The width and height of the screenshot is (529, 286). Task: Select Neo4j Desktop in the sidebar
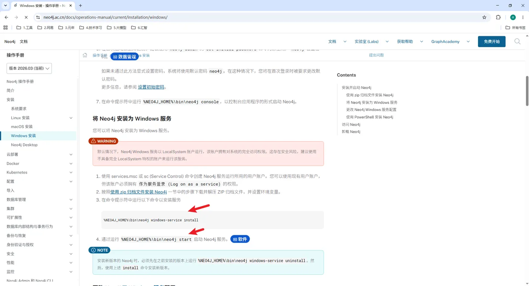[24, 145]
